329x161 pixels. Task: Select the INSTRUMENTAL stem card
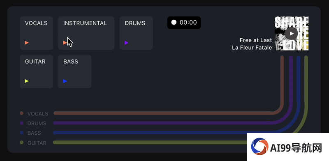tap(86, 33)
